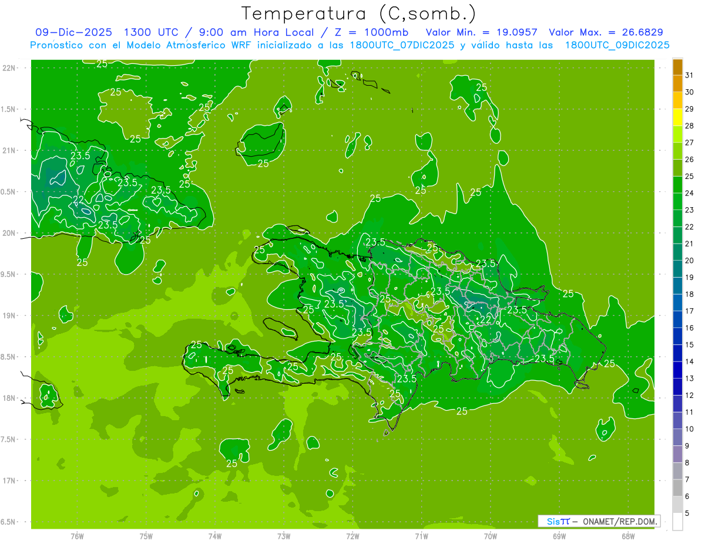705x544 pixels.
Task: Click the "73W" longitude axis label
Action: [284, 536]
